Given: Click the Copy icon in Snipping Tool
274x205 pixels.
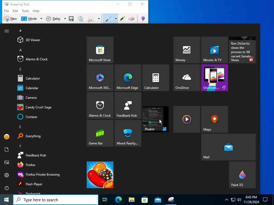Looking at the screenshot, I should [x=81, y=19].
